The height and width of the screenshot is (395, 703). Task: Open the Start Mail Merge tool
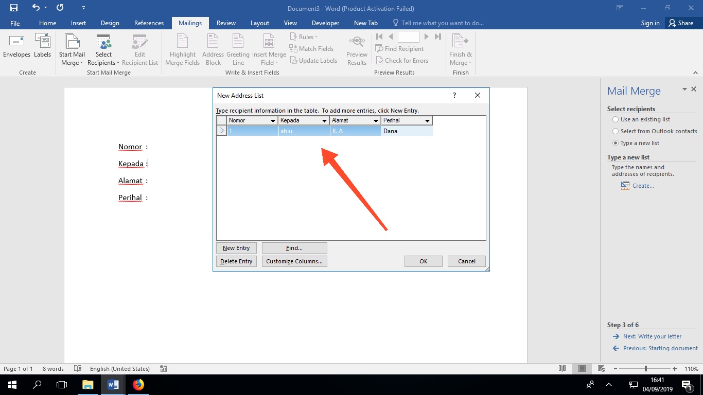[x=72, y=50]
